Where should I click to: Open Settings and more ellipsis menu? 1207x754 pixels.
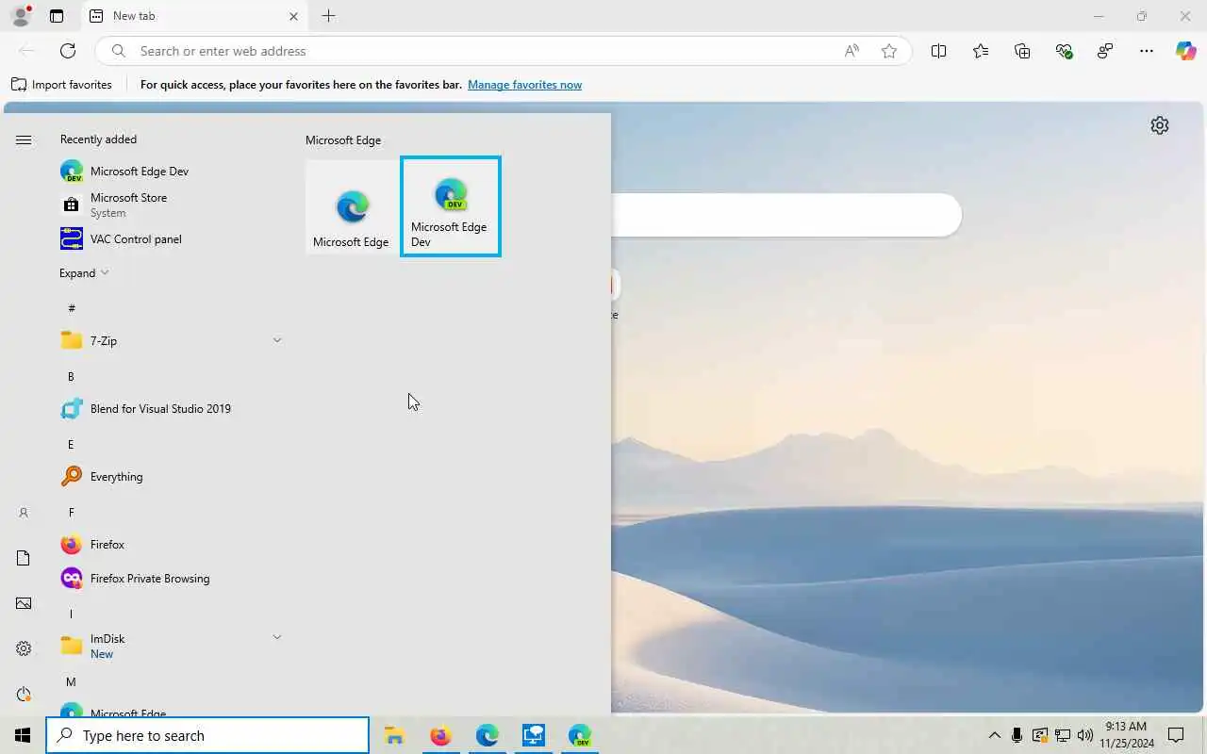(1147, 51)
